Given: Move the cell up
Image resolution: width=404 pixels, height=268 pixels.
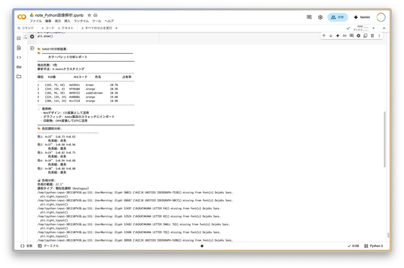Looking at the screenshot, I should coord(324,36).
